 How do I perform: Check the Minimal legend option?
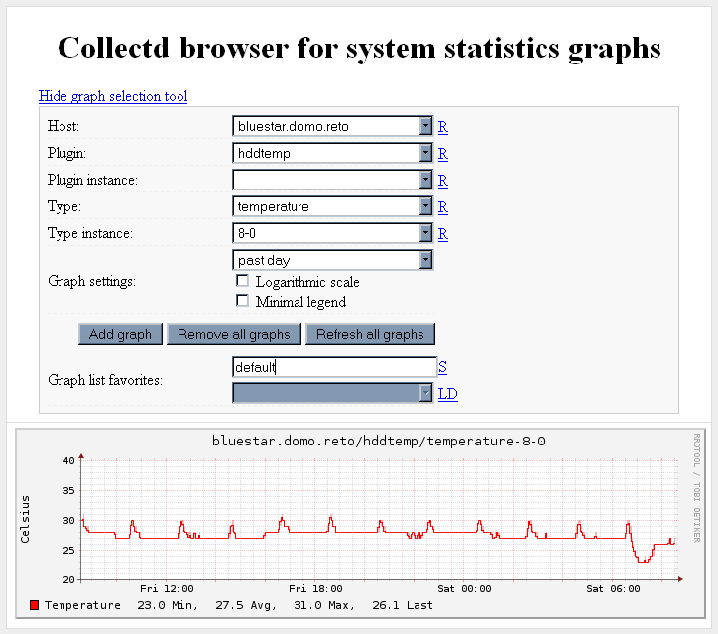point(242,300)
